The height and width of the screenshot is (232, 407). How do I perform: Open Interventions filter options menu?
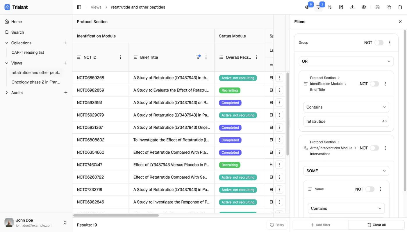(385, 148)
